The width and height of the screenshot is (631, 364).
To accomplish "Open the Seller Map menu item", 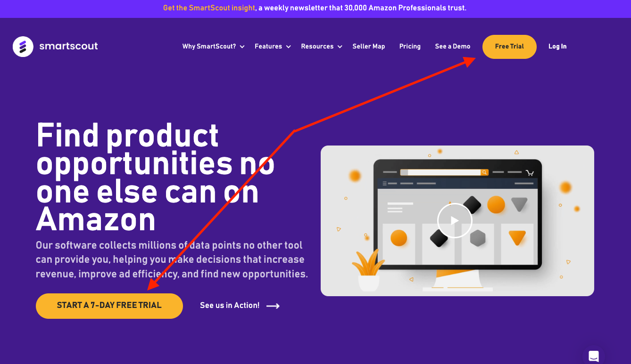I will (x=369, y=46).
